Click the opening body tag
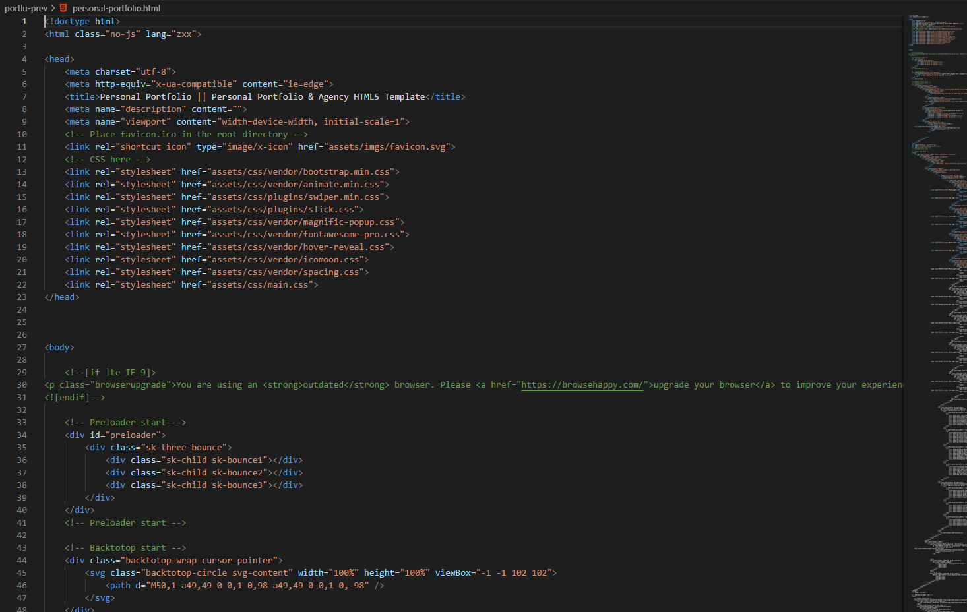 click(59, 348)
